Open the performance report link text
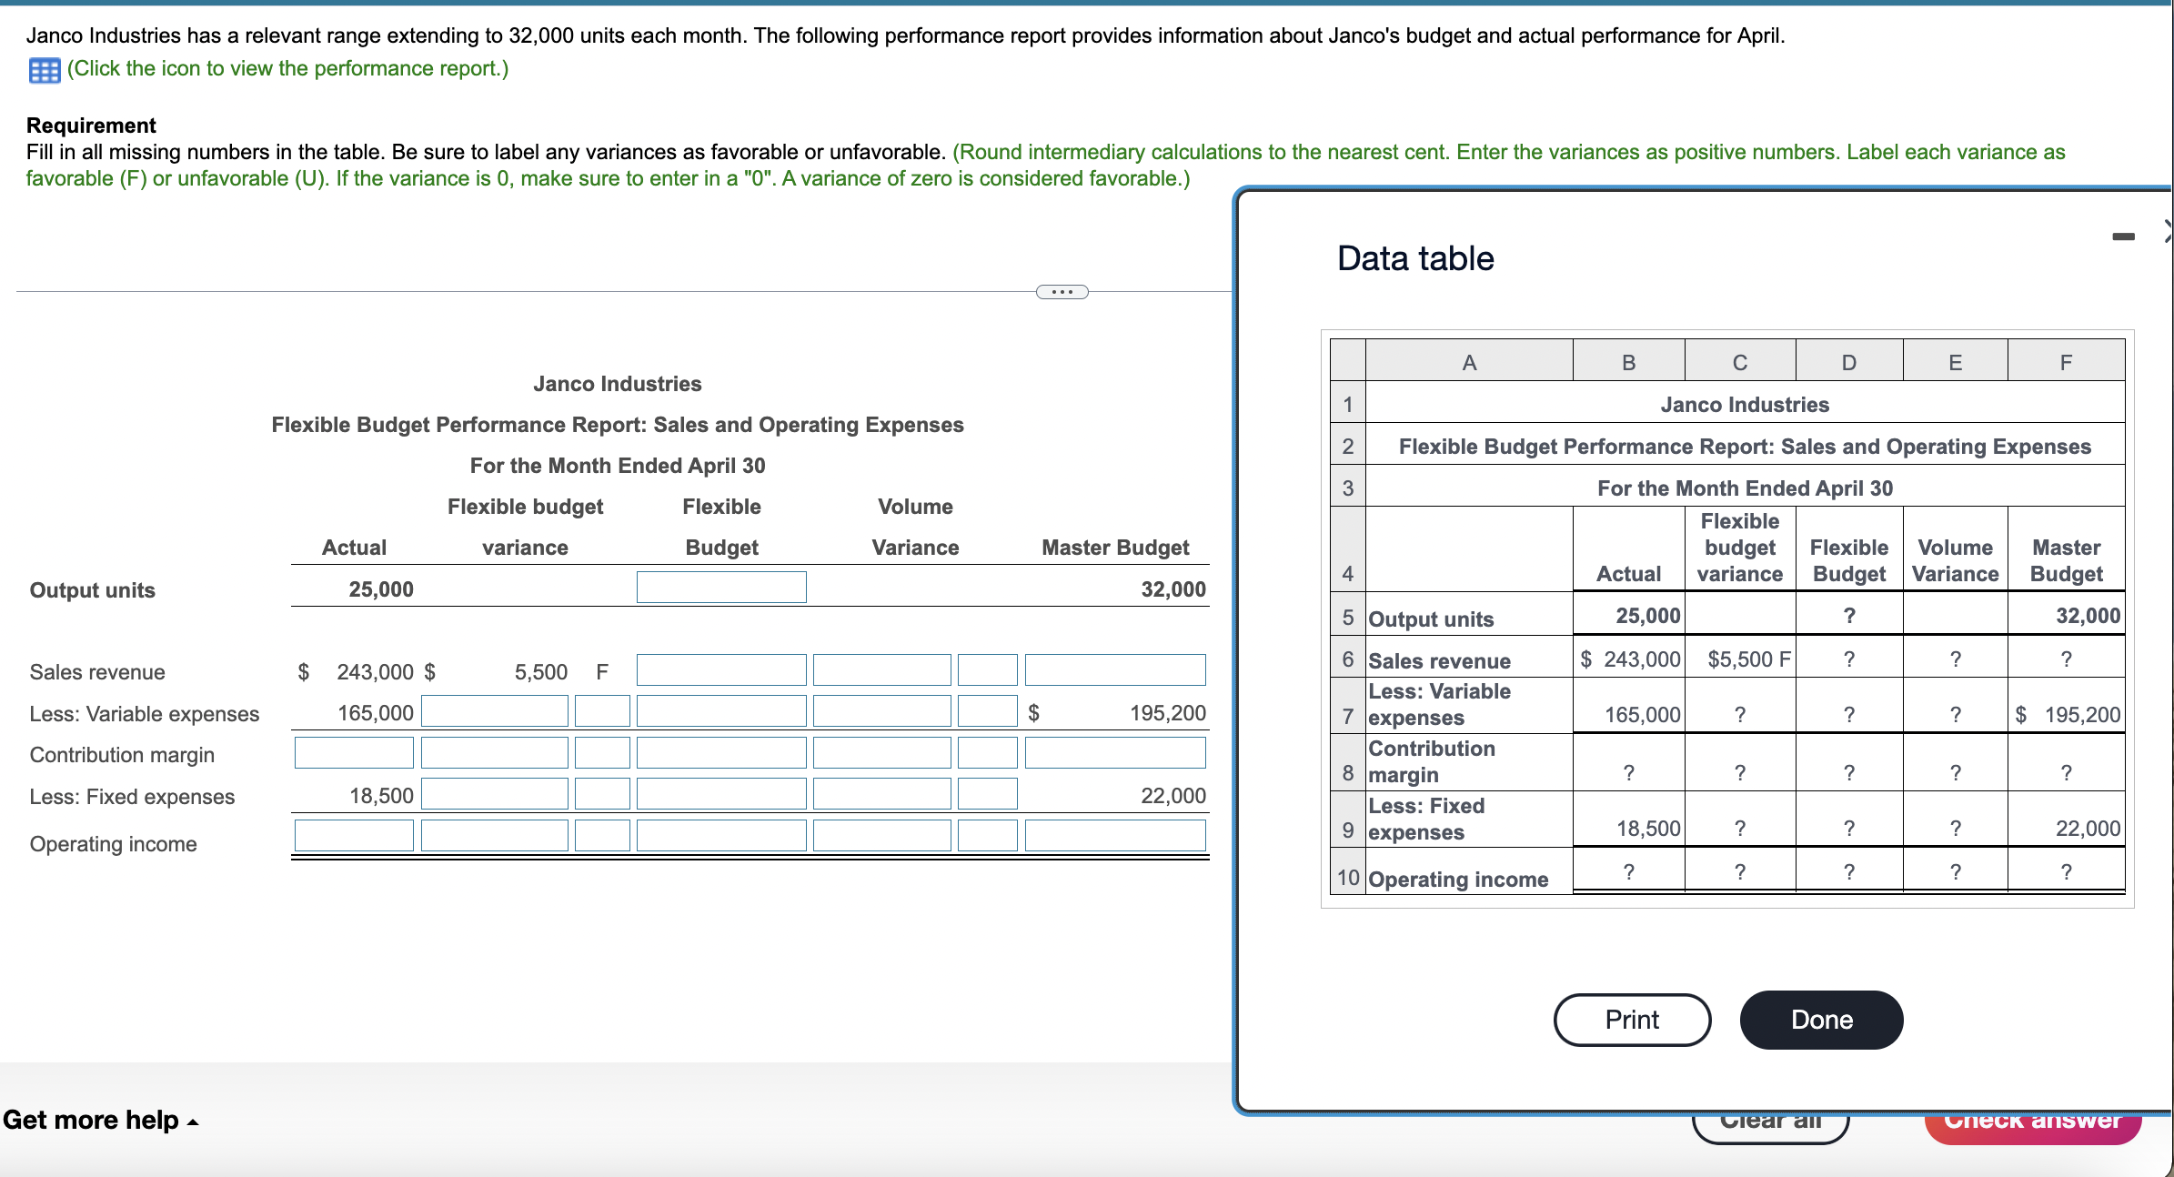 tap(287, 69)
